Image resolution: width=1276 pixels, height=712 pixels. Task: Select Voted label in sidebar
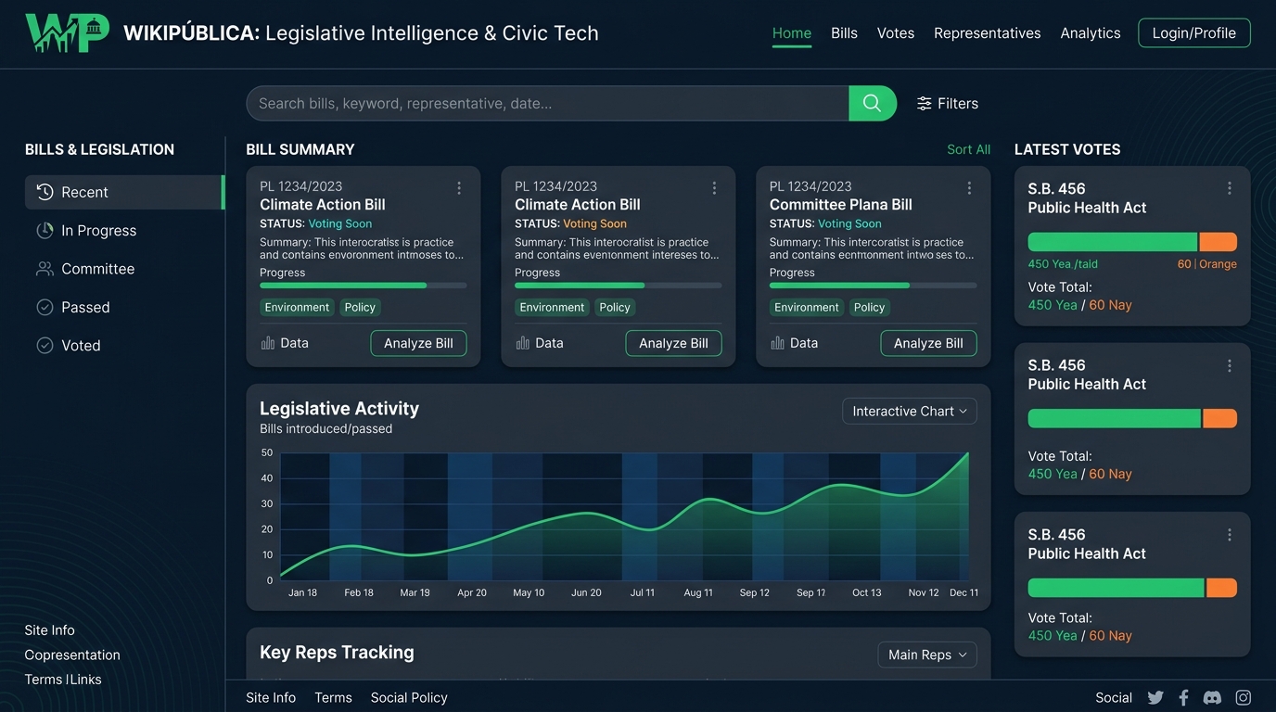click(x=81, y=345)
